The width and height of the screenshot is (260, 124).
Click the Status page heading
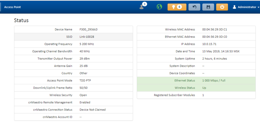click(x=21, y=20)
